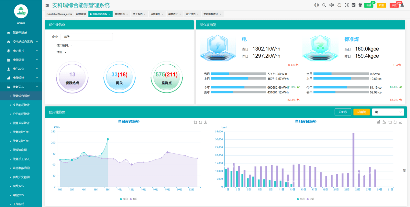Viewport: 410px width, 207px height.
Task: Open 能耗同比分析 in the sidebar
Action: pyautogui.click(x=21, y=132)
